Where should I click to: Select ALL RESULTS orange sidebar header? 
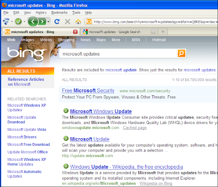coord(28,71)
